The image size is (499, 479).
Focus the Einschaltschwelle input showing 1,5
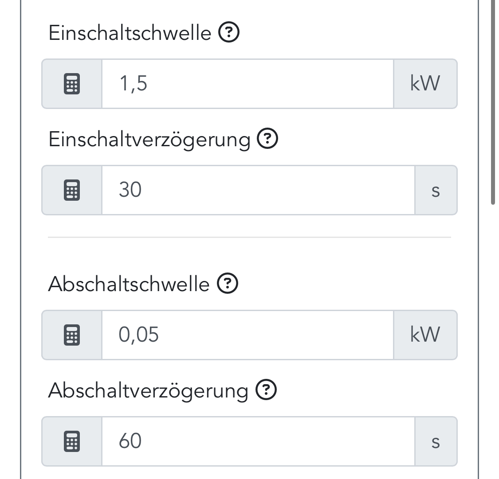point(248,84)
